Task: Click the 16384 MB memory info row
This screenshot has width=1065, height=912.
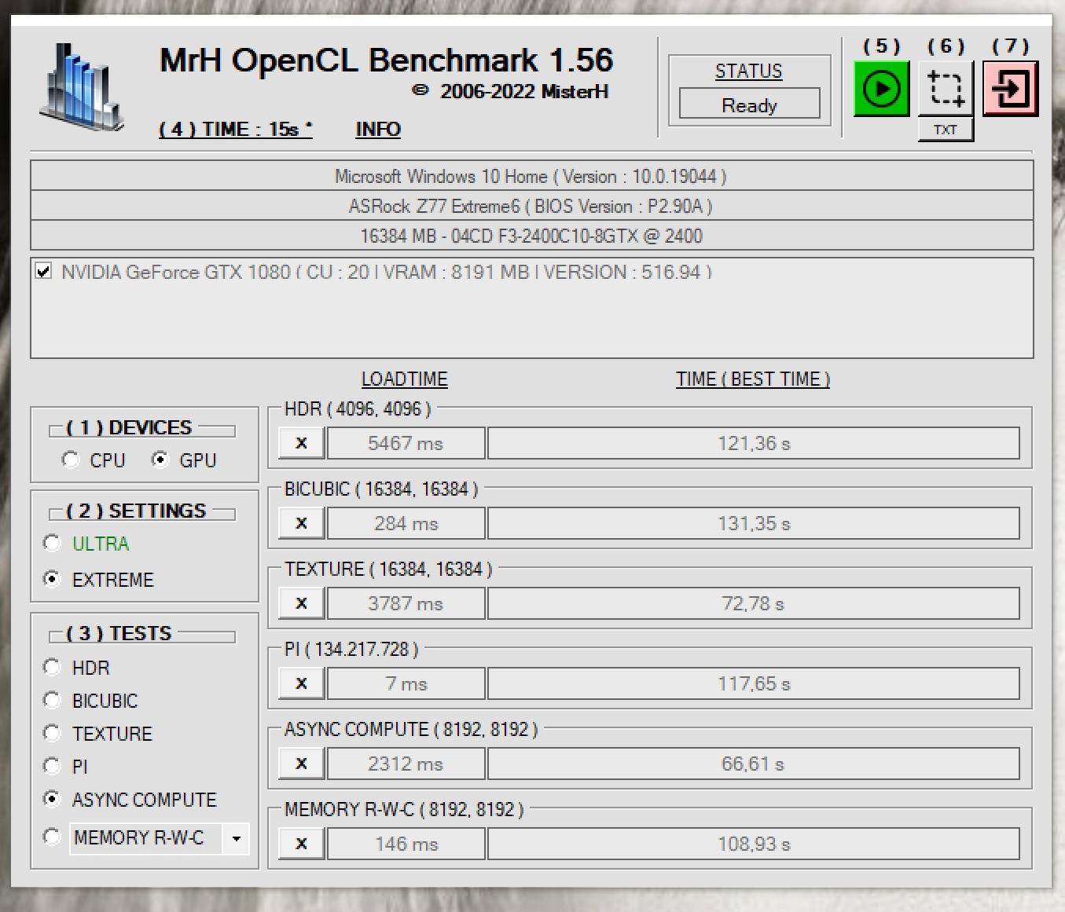Action: (531, 236)
